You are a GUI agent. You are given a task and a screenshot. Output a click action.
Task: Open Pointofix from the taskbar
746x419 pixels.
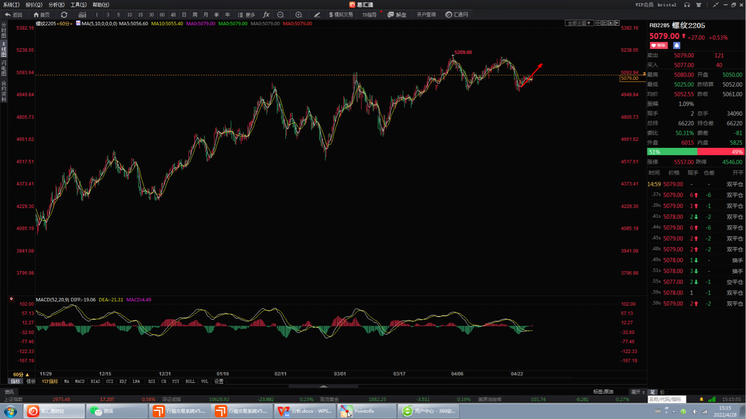point(368,411)
